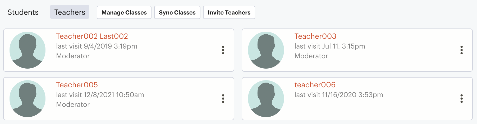Image resolution: width=477 pixels, height=124 pixels.
Task: Switch to the Students tab
Action: click(23, 12)
